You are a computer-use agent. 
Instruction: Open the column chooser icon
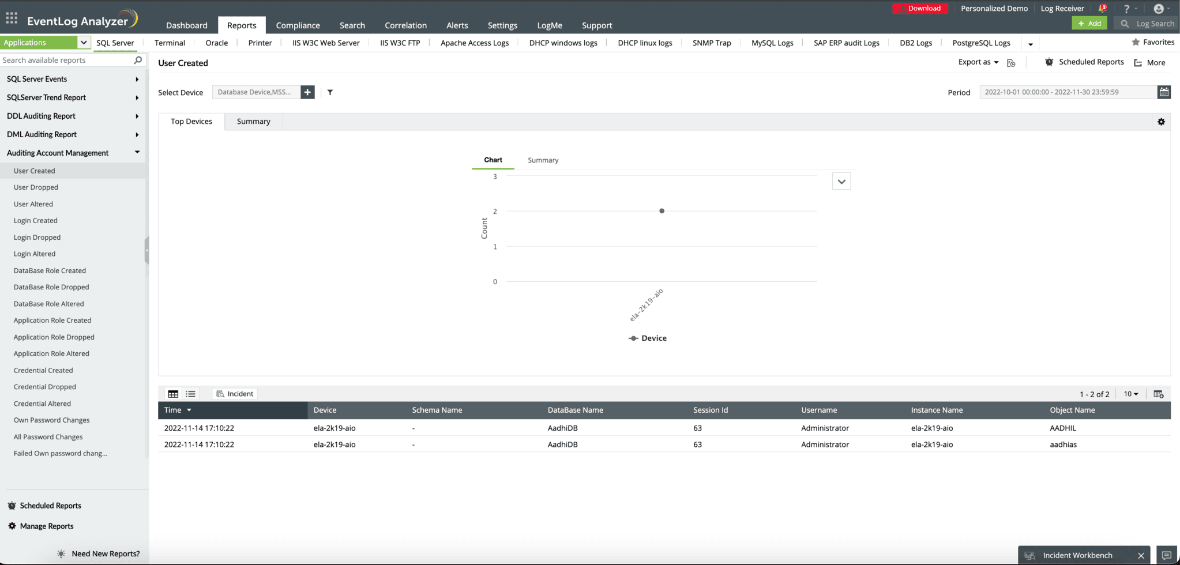(1158, 394)
